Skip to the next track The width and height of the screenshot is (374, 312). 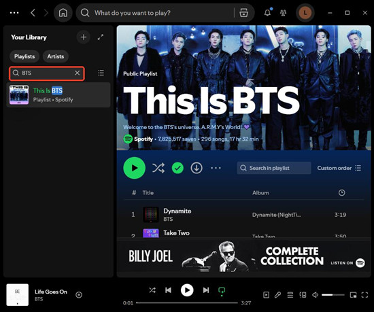pyautogui.click(x=206, y=290)
